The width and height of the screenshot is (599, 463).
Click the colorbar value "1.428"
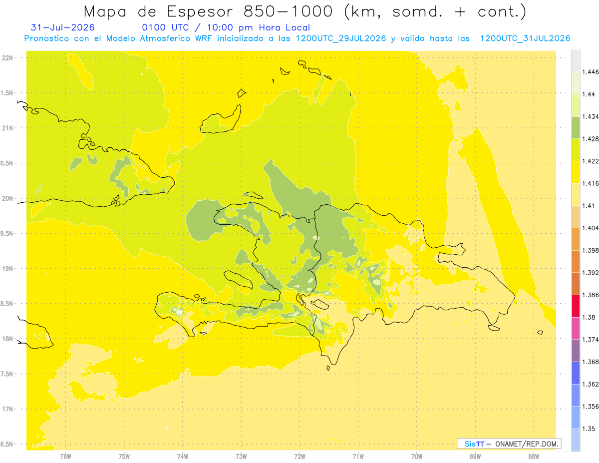[591, 139]
